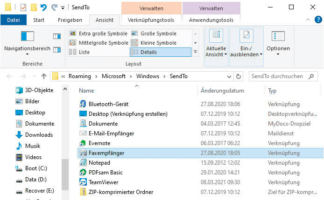The height and width of the screenshot is (200, 324).
Task: Select the TeamViewer shortcut entry
Action: pyautogui.click(x=103, y=182)
